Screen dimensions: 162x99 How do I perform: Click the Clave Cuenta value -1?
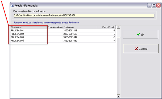106,31
